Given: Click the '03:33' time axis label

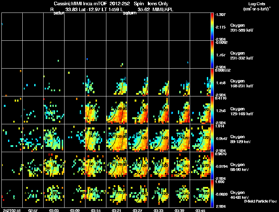Looking at the screenshot, I should 158,210.
